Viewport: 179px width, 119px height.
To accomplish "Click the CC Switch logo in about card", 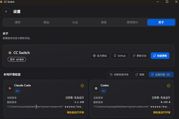I will 10,53.
